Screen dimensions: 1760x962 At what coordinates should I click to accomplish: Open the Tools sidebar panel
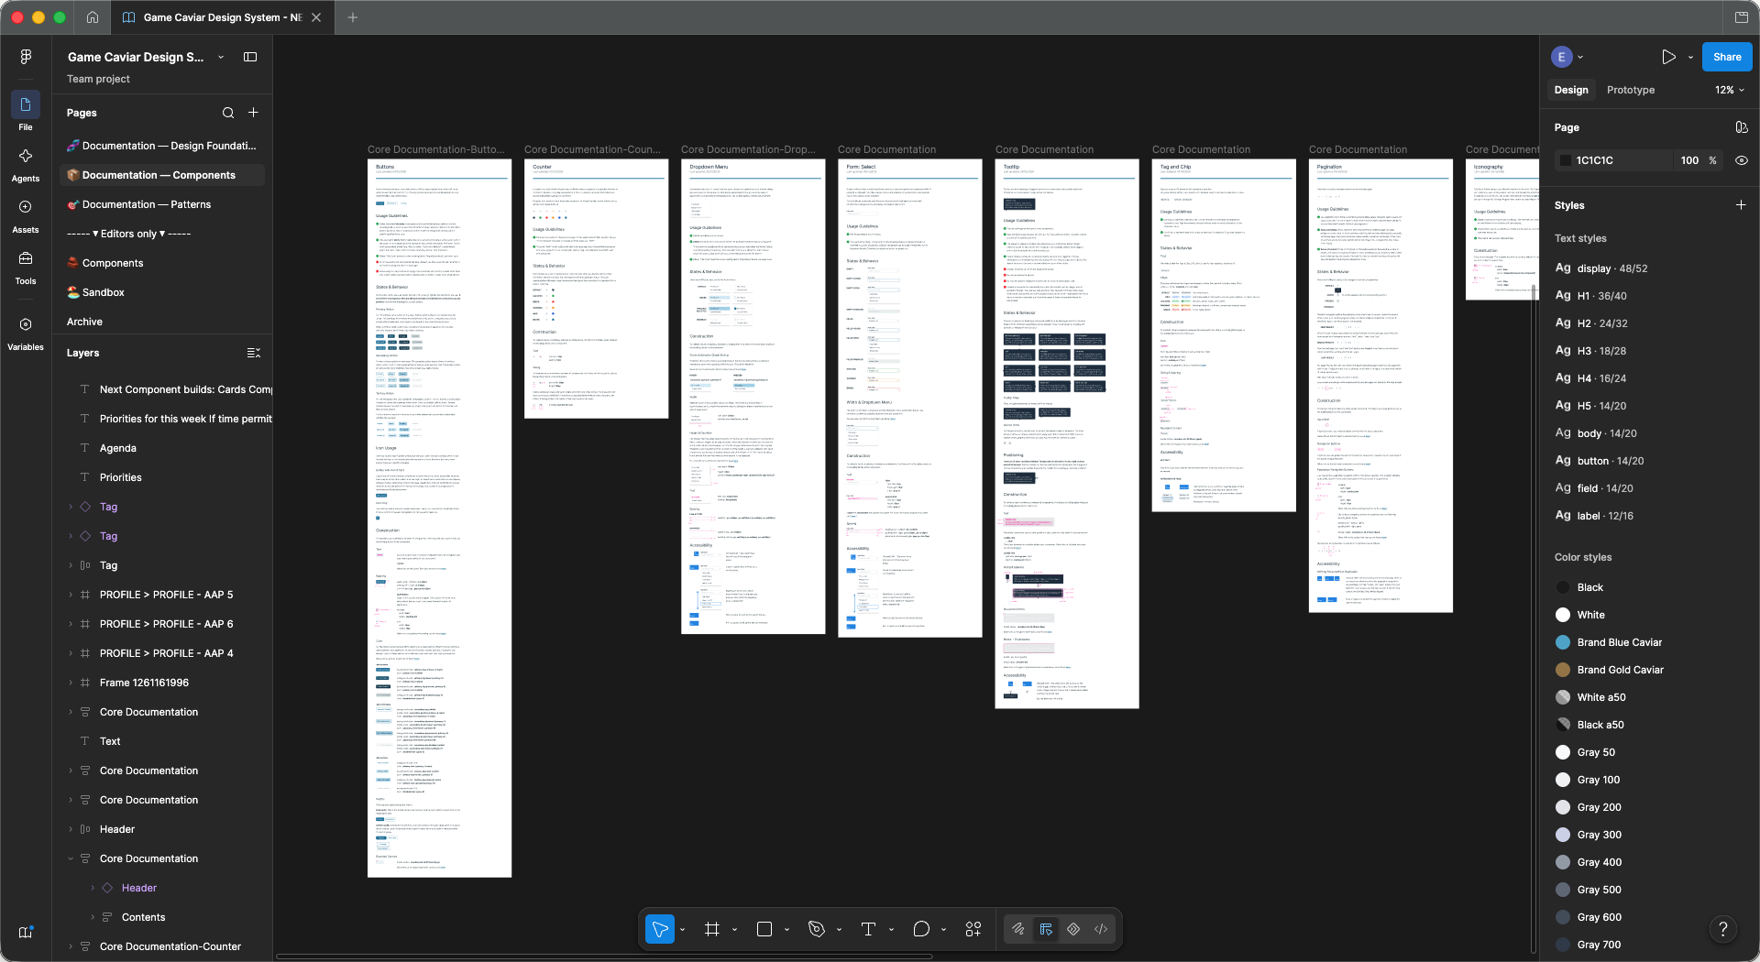(26, 266)
